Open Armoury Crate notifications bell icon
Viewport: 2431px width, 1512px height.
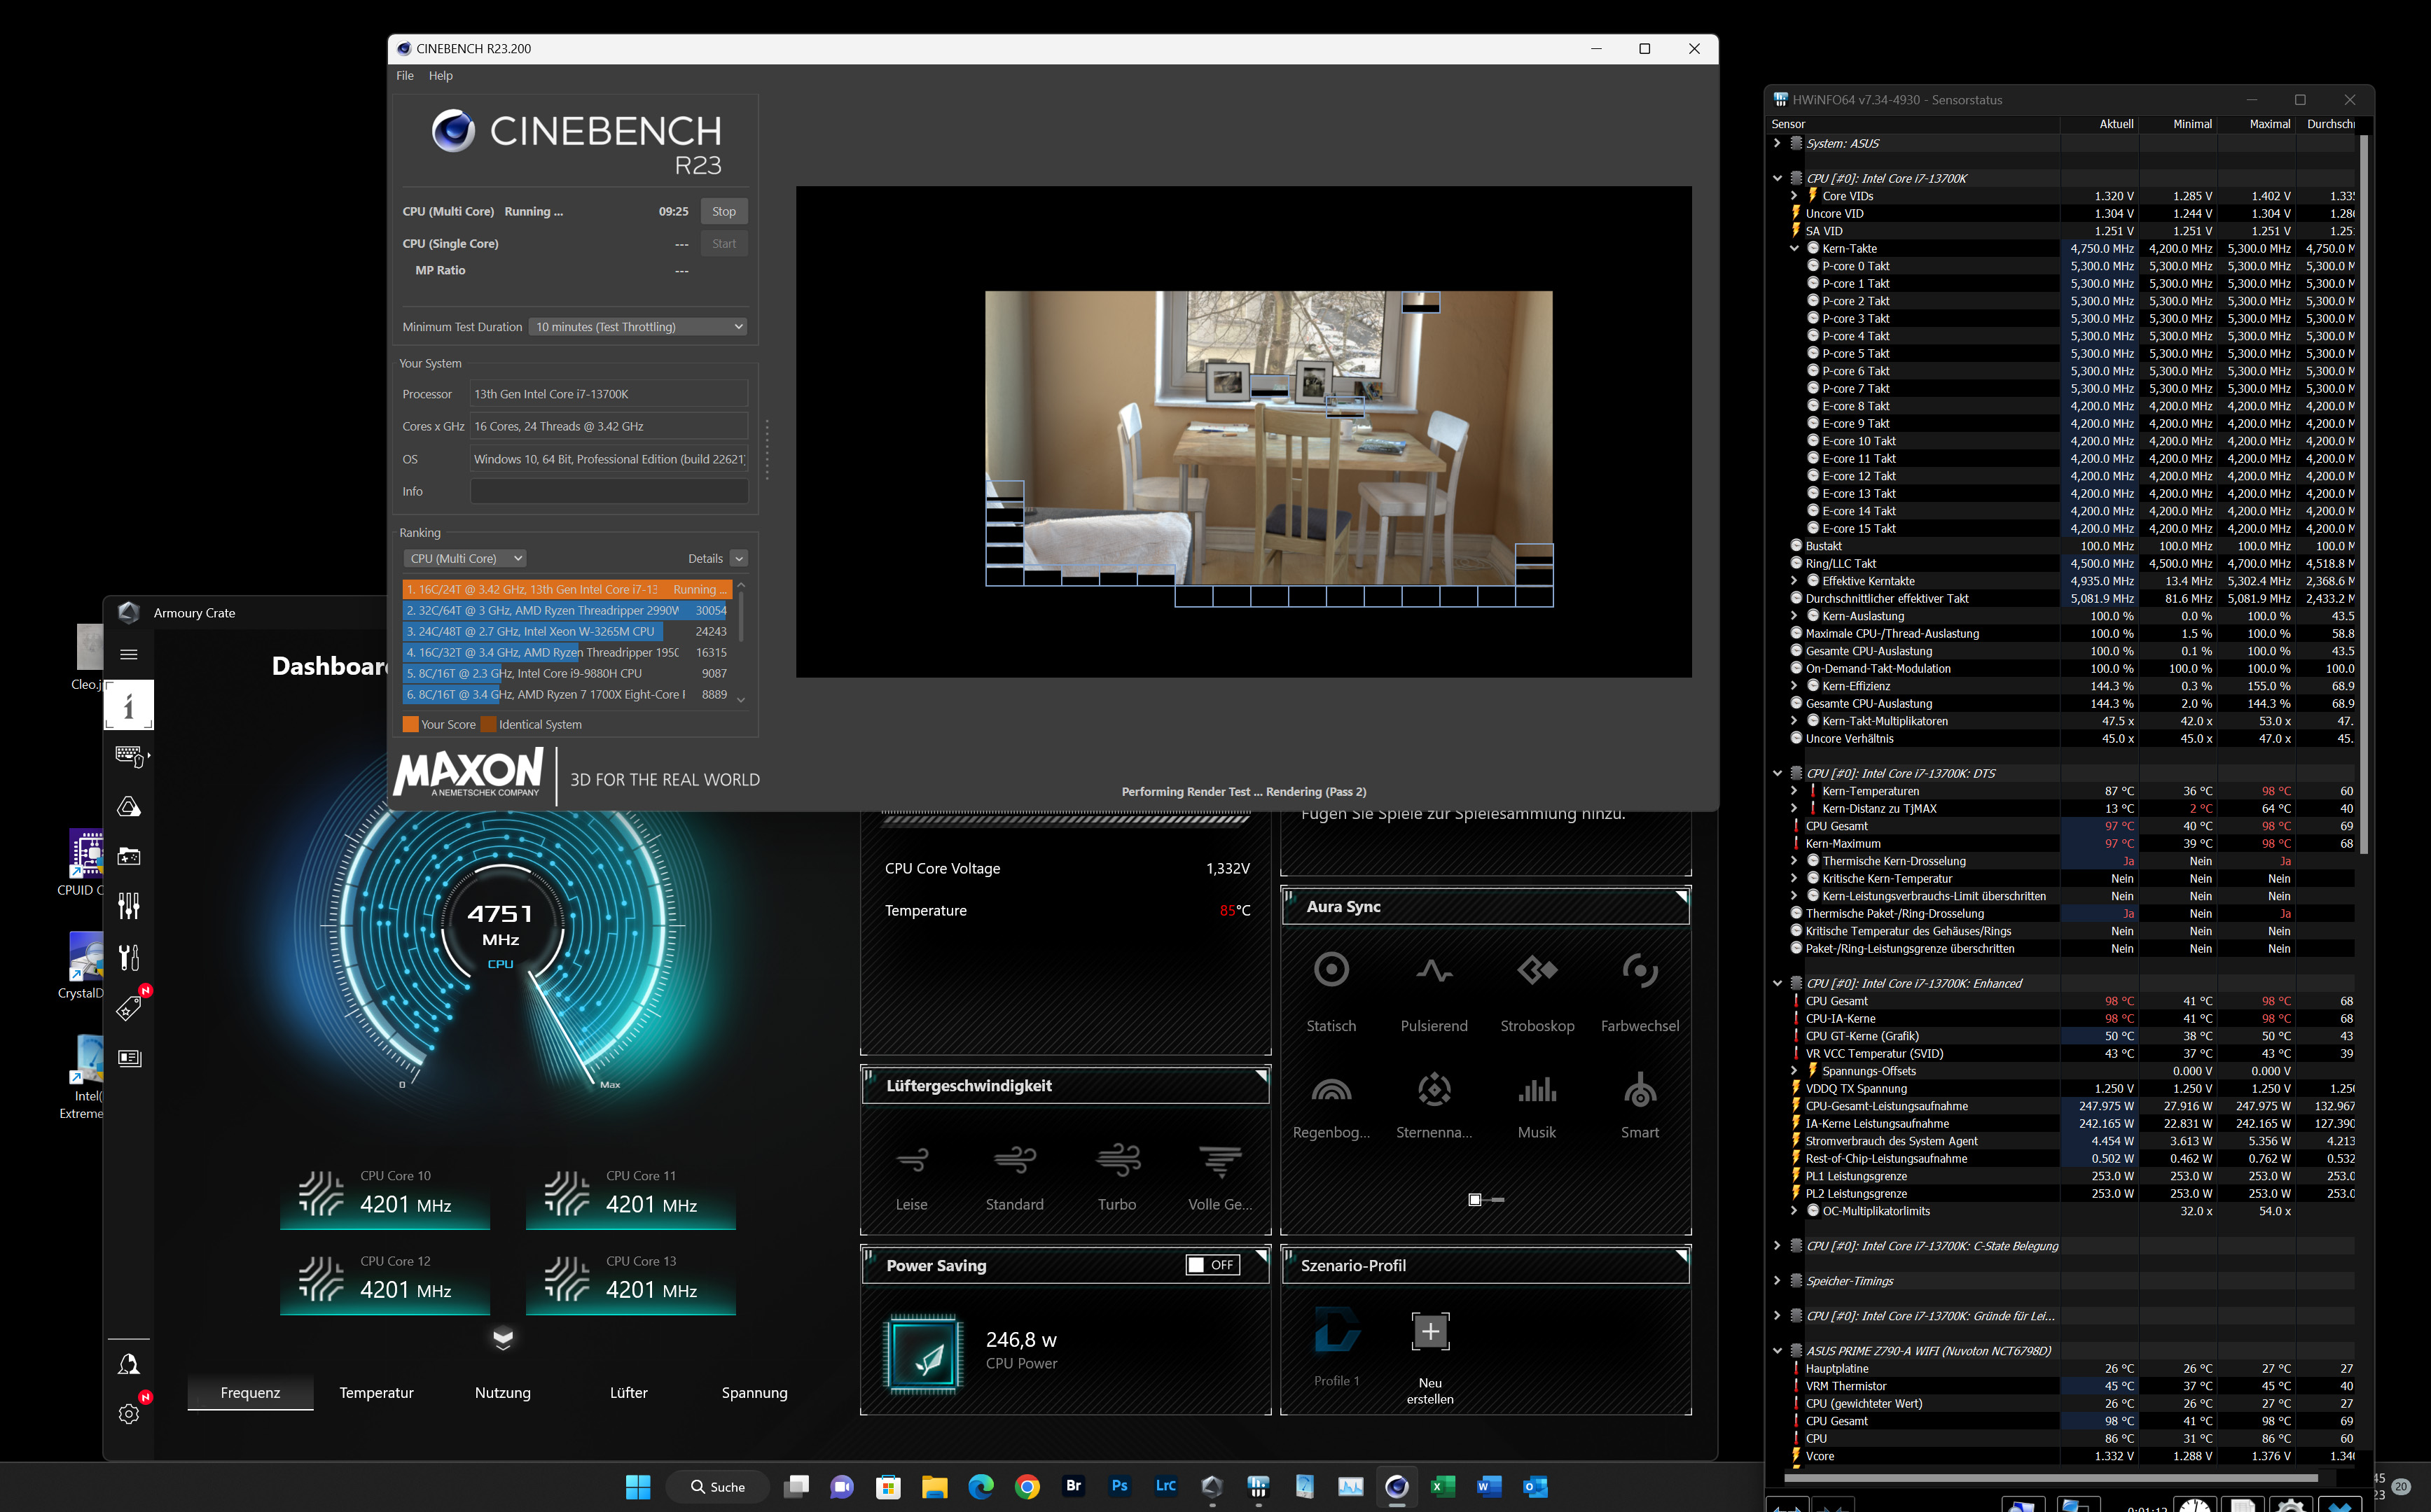click(x=128, y=1364)
